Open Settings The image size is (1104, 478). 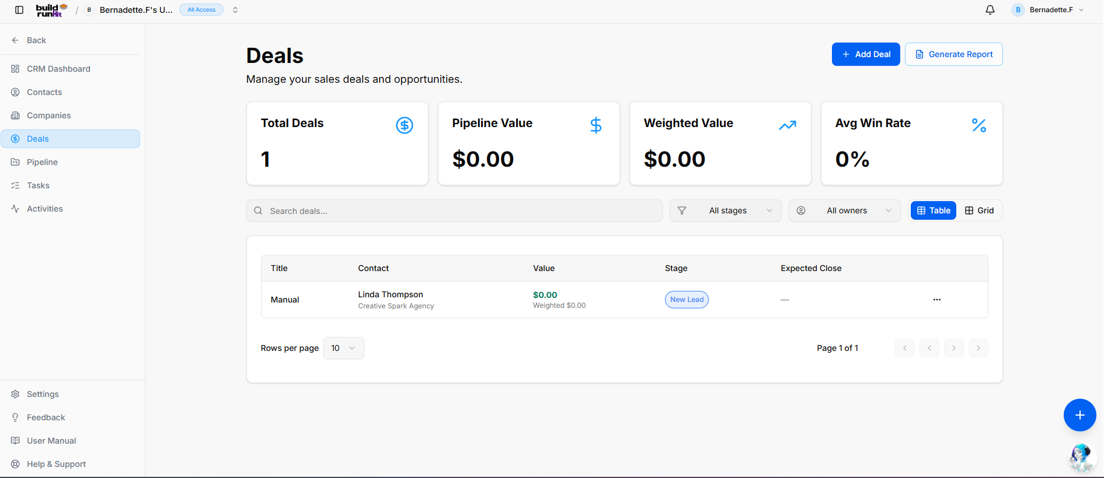click(71, 394)
